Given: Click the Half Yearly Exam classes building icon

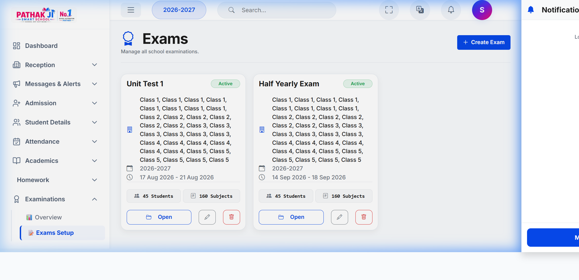Looking at the screenshot, I should point(262,130).
